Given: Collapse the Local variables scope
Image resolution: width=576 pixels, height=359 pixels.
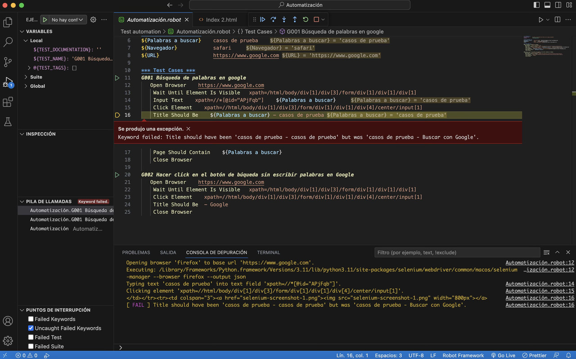Looking at the screenshot, I should [26, 40].
